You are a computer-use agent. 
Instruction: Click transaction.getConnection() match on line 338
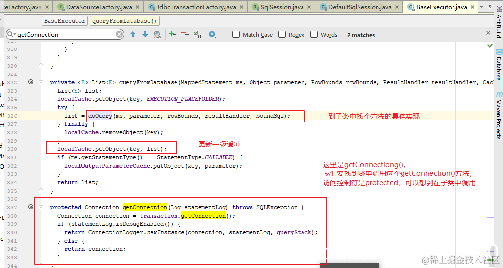pos(203,216)
